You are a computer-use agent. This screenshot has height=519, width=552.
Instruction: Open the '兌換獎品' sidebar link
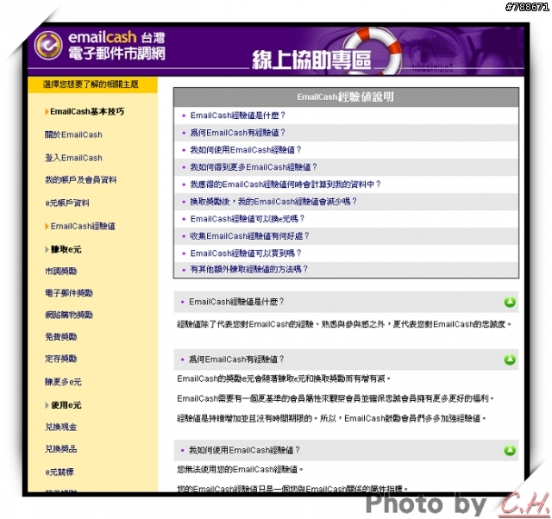point(60,449)
